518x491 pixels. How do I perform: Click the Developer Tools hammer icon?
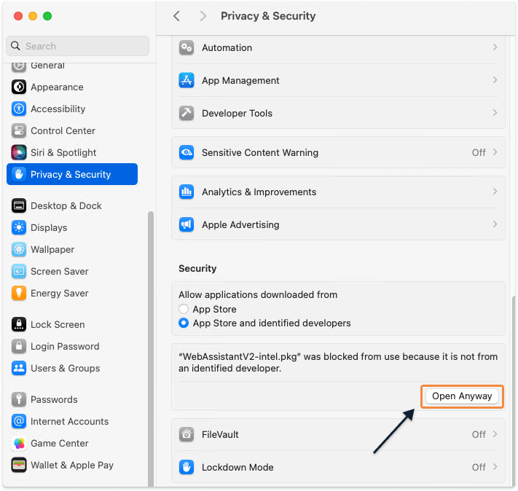pyautogui.click(x=187, y=114)
